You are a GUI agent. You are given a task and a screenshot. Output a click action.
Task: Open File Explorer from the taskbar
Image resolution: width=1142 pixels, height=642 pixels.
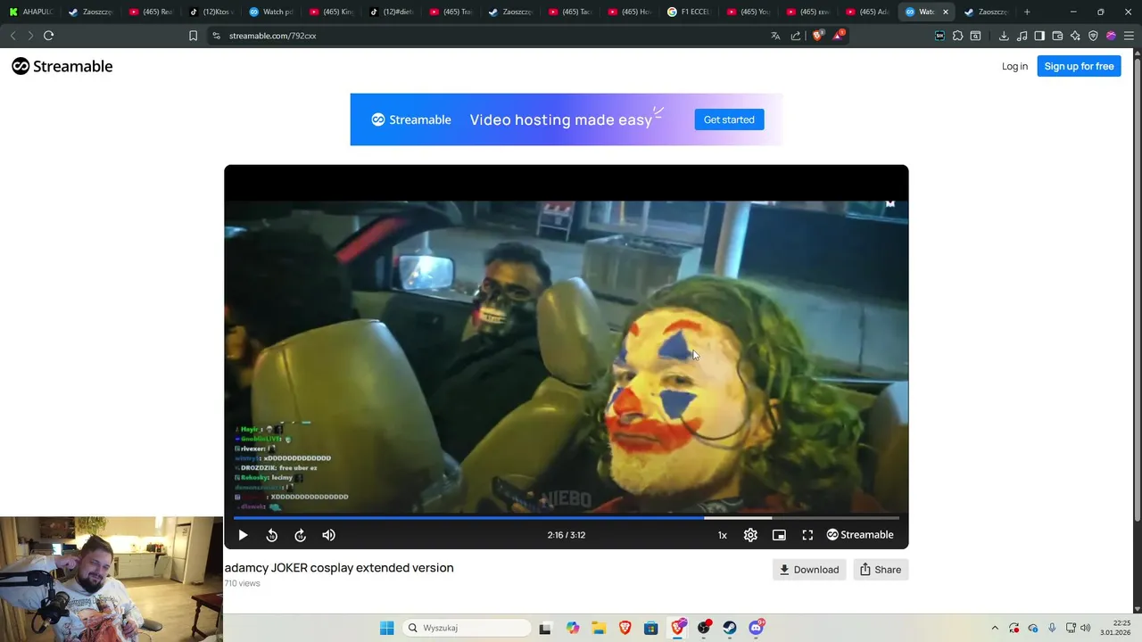tap(599, 628)
